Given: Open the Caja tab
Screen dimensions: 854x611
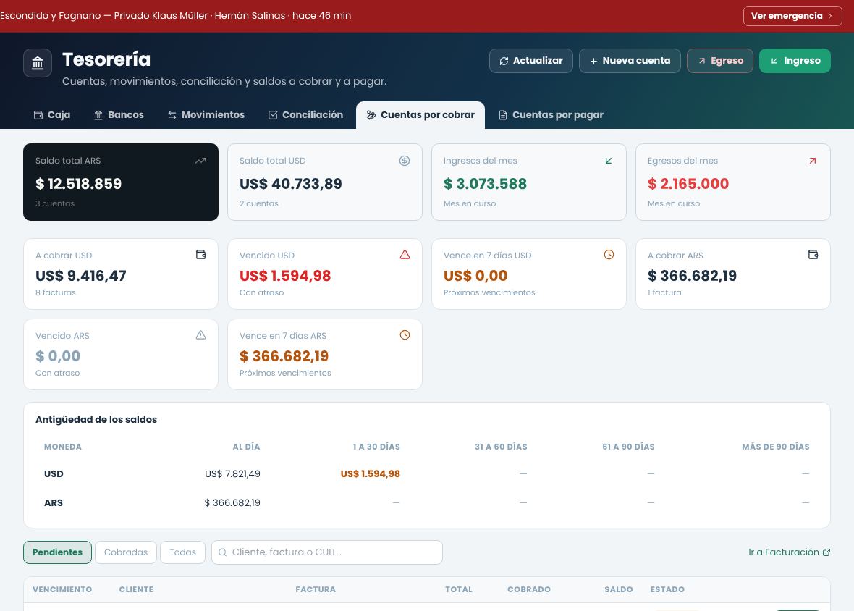Looking at the screenshot, I should [x=52, y=115].
